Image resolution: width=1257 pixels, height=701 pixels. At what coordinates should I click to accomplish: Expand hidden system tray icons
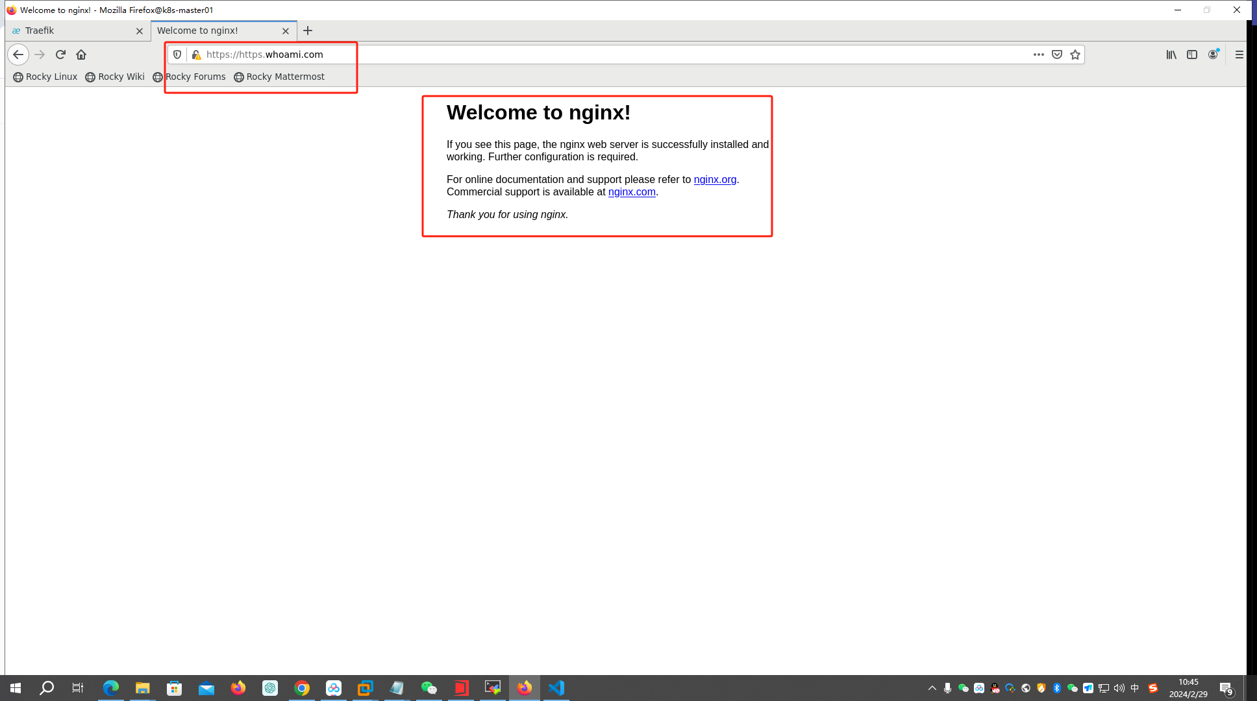(x=932, y=688)
